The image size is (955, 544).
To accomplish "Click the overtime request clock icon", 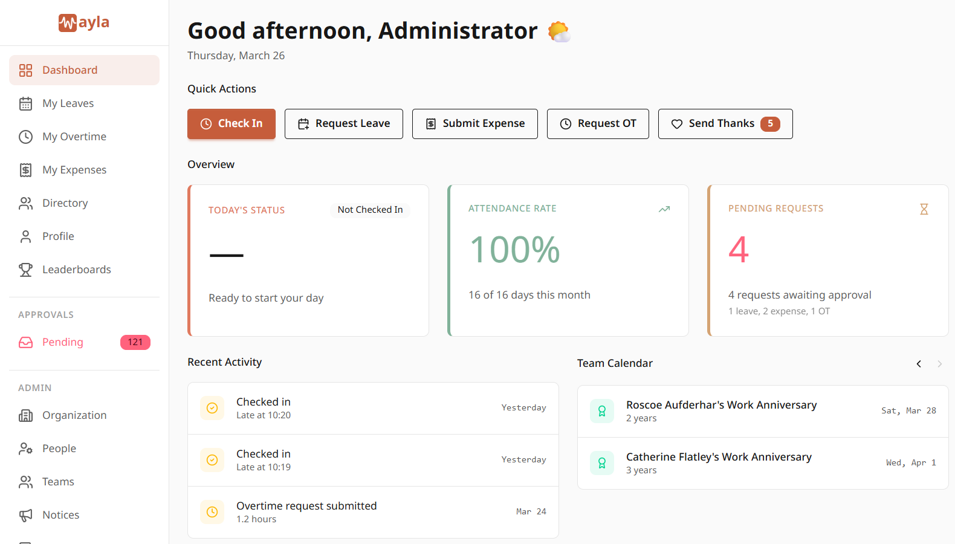I will (x=212, y=512).
